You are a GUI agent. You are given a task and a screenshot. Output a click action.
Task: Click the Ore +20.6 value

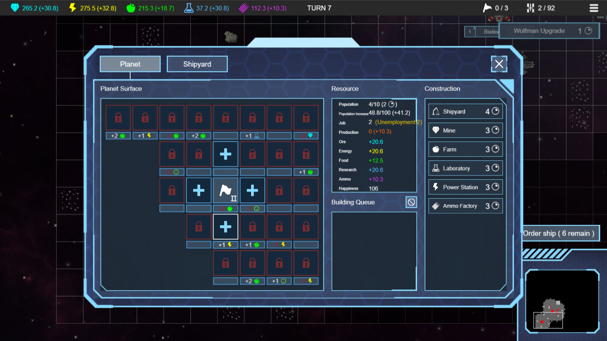(x=376, y=142)
